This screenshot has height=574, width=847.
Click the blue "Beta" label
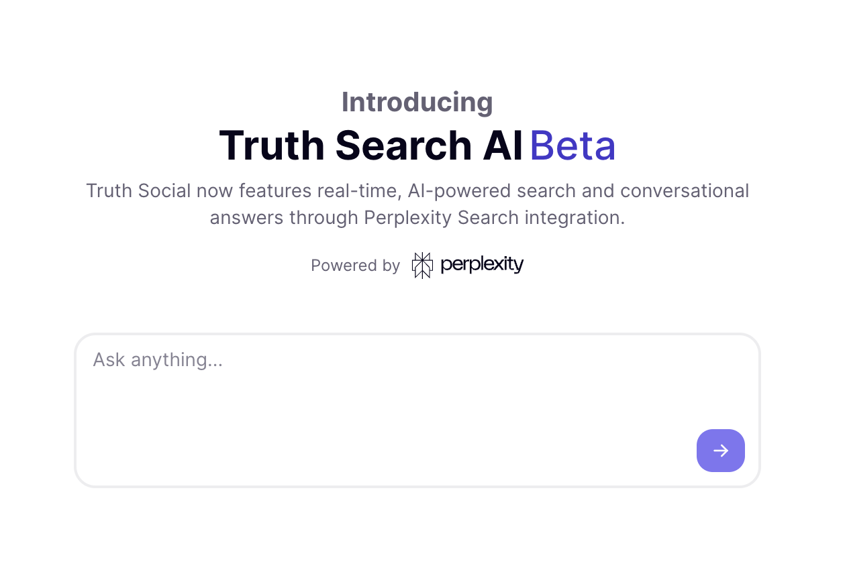(572, 146)
